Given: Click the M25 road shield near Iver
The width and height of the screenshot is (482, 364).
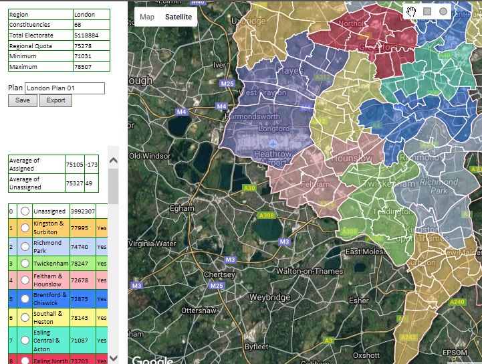Looking at the screenshot, I should 227,84.
